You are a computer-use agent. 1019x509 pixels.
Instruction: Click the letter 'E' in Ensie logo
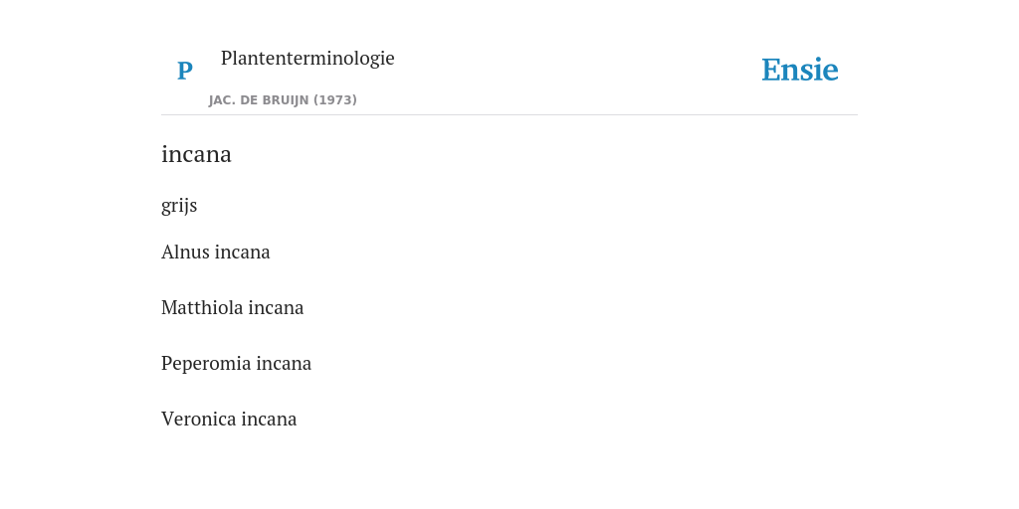(x=771, y=71)
